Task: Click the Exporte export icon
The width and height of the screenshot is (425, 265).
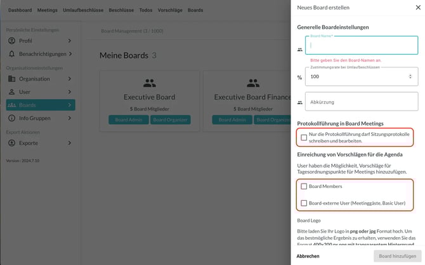Action: coord(12,143)
